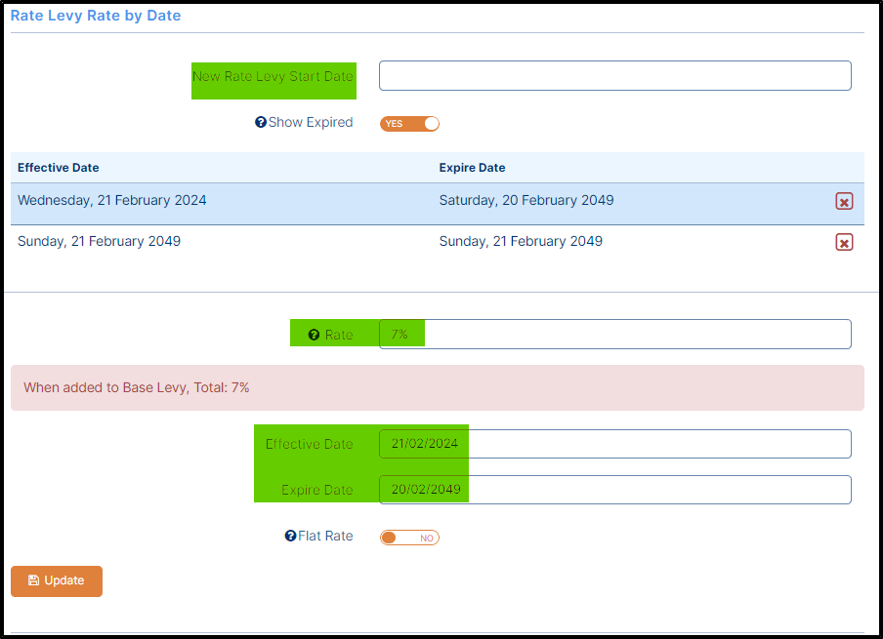Select the Sunday, 21 February 2049 effective date

[x=99, y=241]
